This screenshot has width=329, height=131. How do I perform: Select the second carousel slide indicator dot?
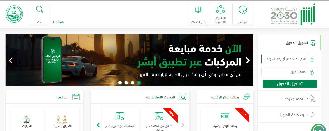[x=126, y=83]
